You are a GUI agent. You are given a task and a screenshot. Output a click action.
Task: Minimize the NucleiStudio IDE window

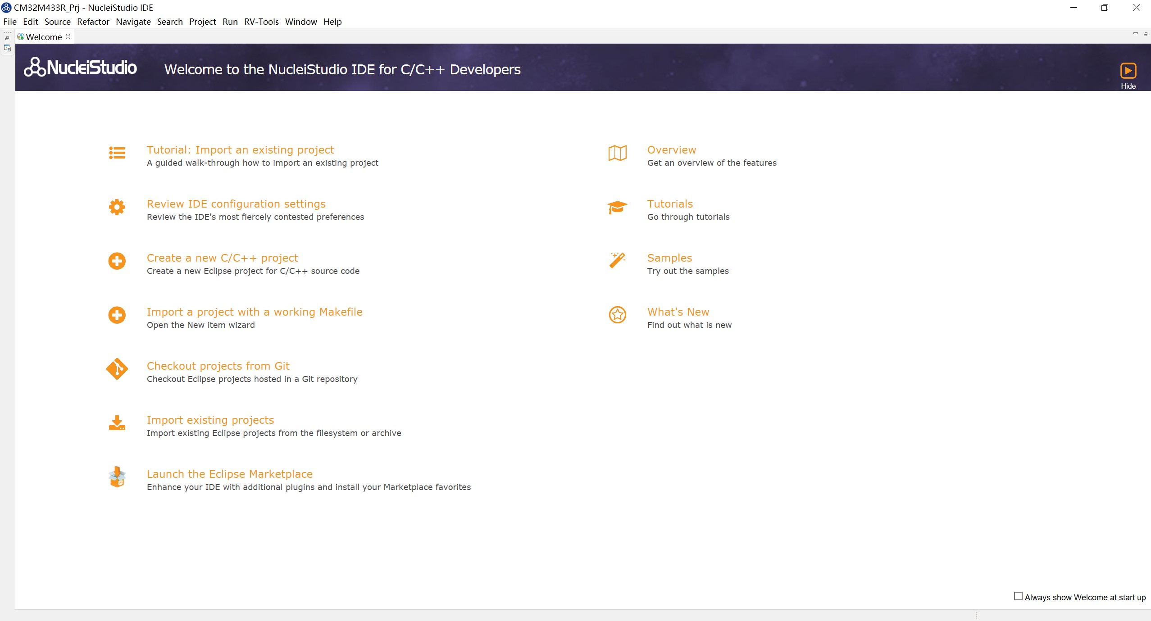[1074, 8]
